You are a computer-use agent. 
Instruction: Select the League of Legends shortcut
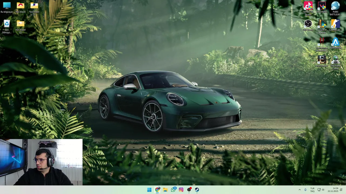pos(322,27)
